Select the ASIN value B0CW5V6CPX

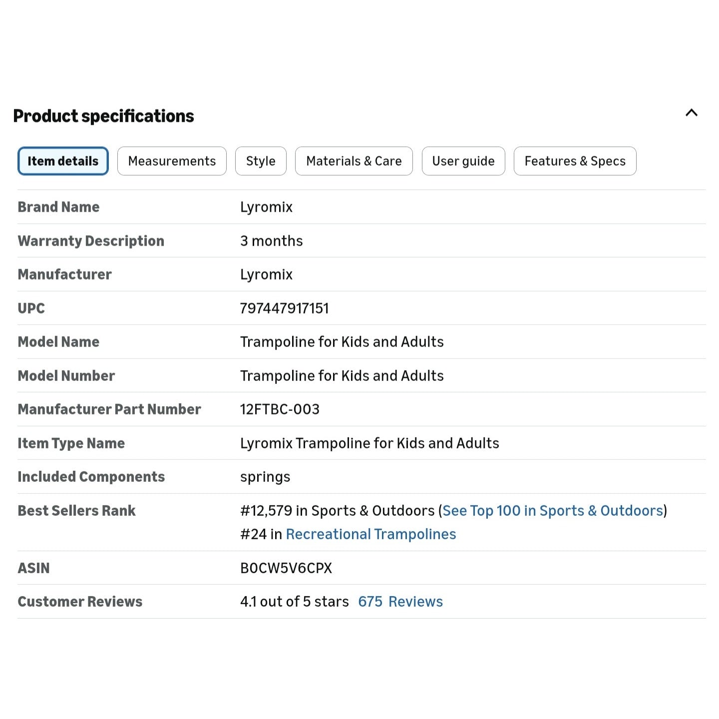286,568
